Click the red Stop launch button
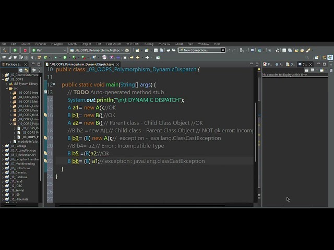Screen dimensions: 334x250 pos(25,51)
